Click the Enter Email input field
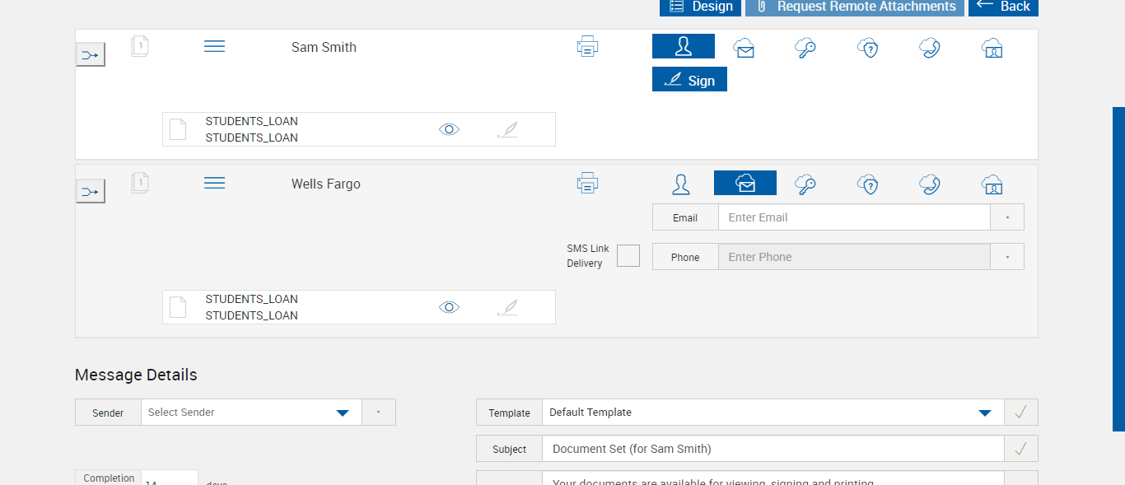Image resolution: width=1125 pixels, height=485 pixels. tap(853, 217)
